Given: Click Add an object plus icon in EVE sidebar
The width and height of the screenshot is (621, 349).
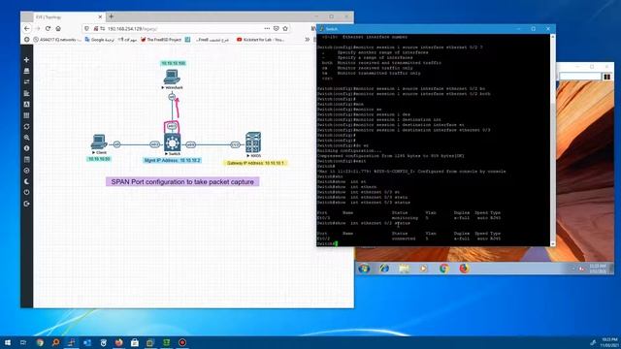Looking at the screenshot, I should tap(26, 60).
